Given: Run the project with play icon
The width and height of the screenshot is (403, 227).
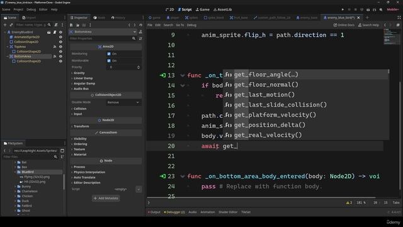Looking at the screenshot, I should 343,9.
